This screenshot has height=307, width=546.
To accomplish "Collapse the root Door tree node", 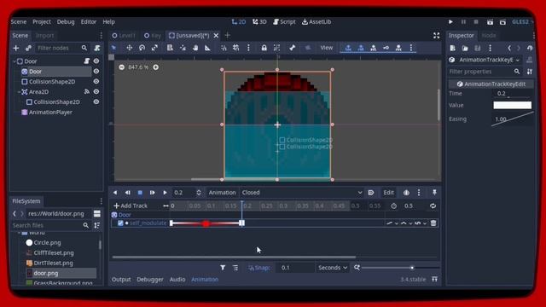I will 15,61.
